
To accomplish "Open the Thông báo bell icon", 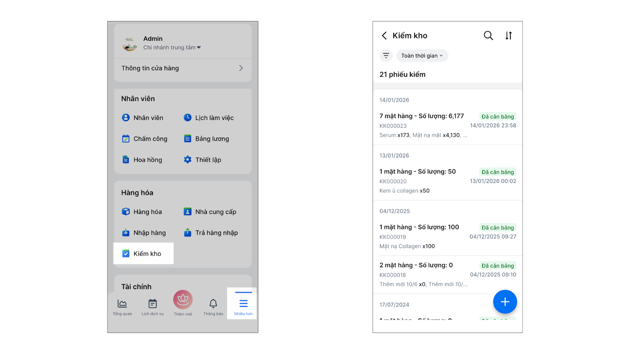I will (213, 304).
